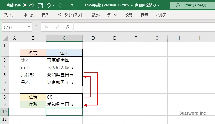Select the 表示 tab
The height and width of the screenshot is (124, 215).
pos(144,15)
